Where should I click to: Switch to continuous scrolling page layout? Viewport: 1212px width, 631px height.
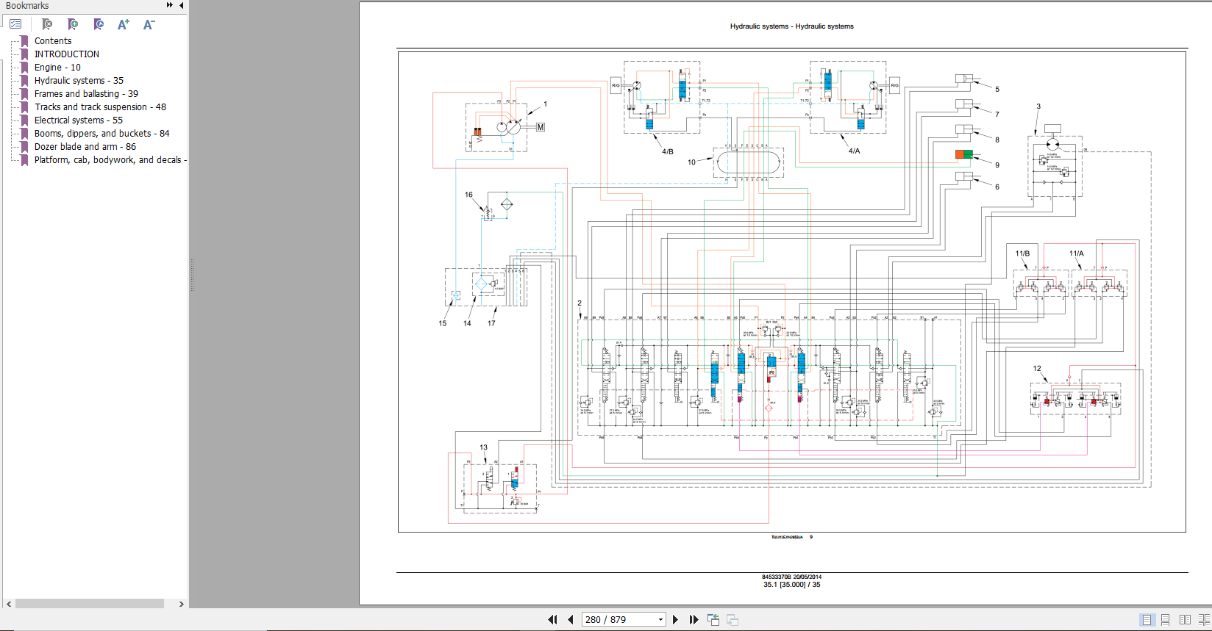coord(1165,619)
